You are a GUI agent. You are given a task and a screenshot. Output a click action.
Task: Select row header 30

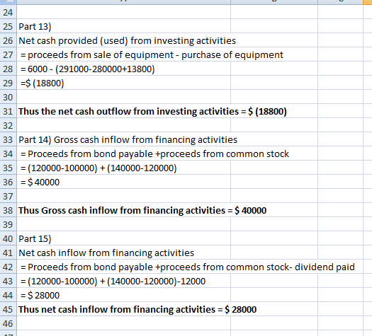pos(8,97)
